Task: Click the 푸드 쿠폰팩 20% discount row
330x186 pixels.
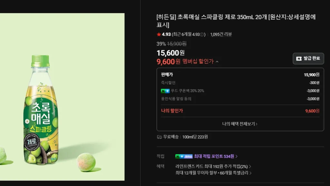Action: point(240,91)
